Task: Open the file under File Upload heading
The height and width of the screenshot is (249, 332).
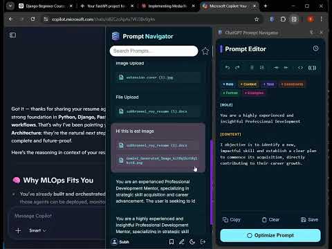Action: pyautogui.click(x=158, y=111)
